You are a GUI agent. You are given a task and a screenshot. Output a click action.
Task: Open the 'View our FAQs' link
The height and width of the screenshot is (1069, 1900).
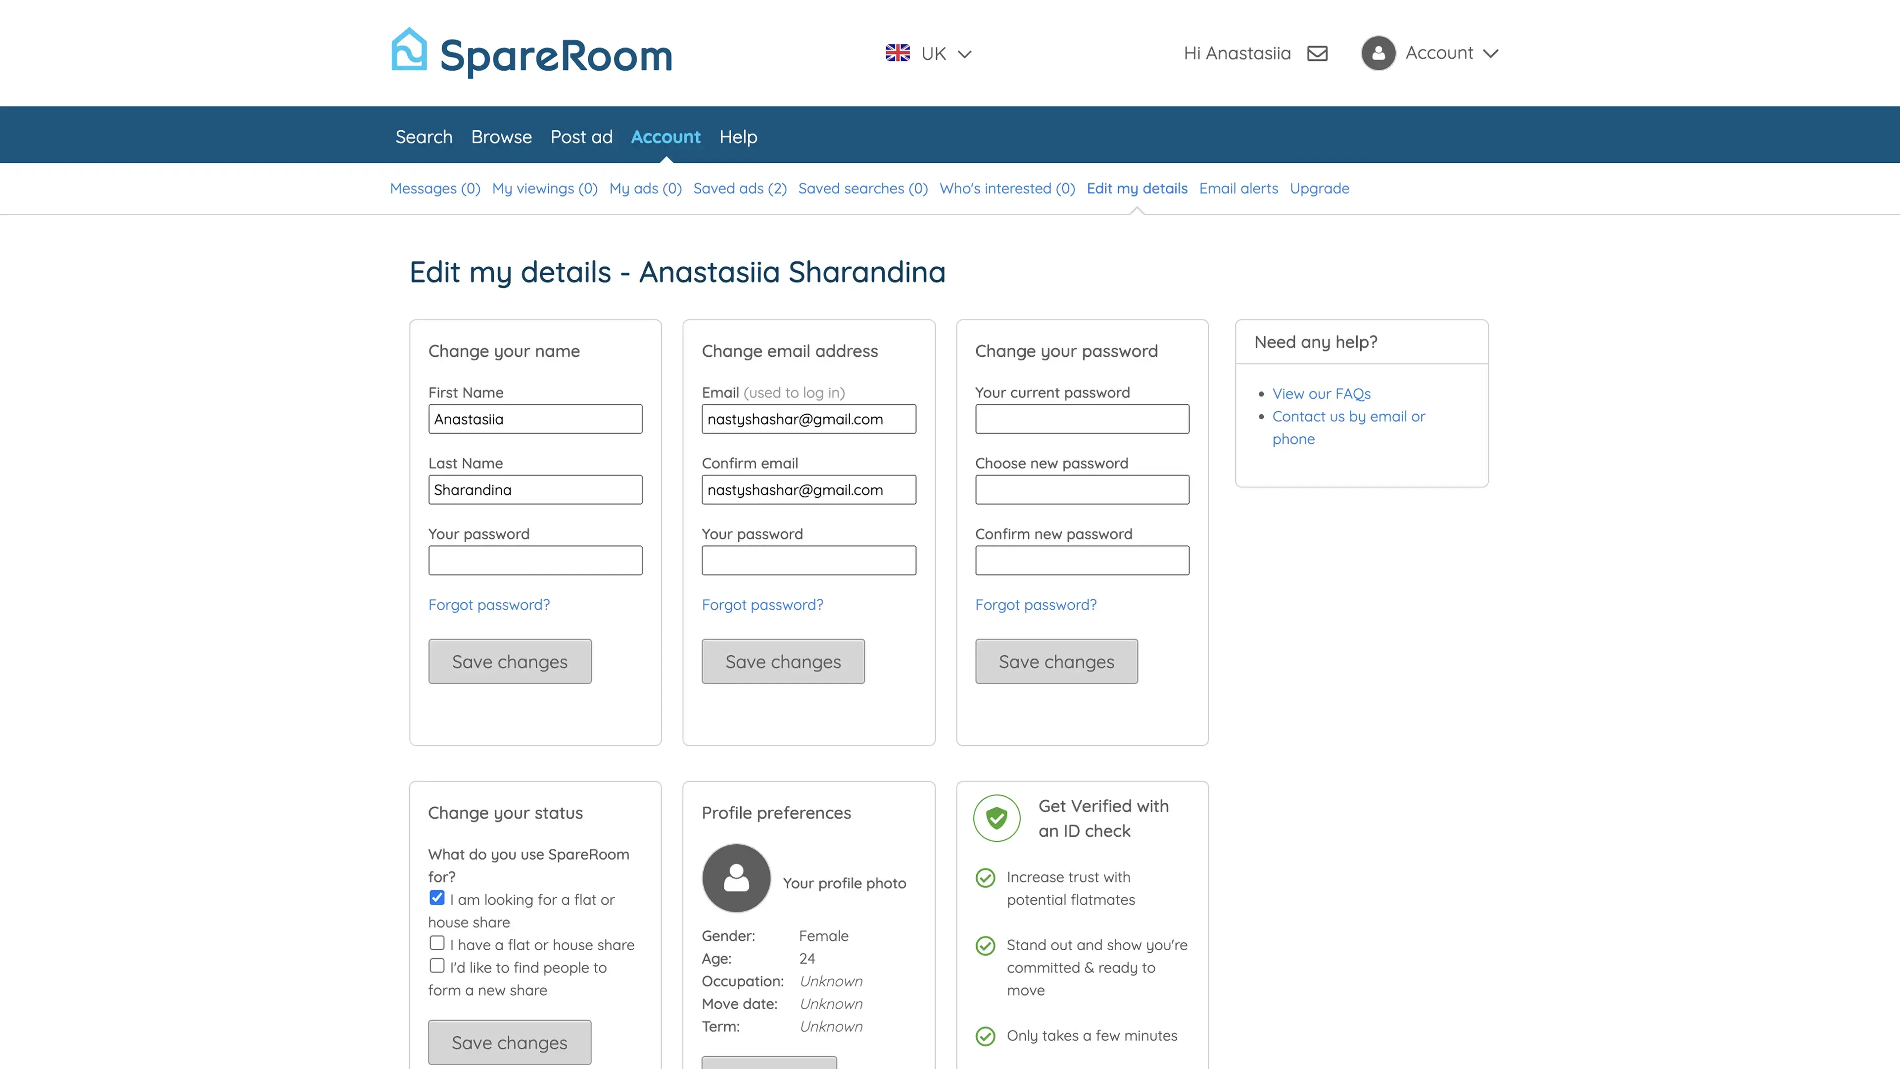(x=1321, y=393)
